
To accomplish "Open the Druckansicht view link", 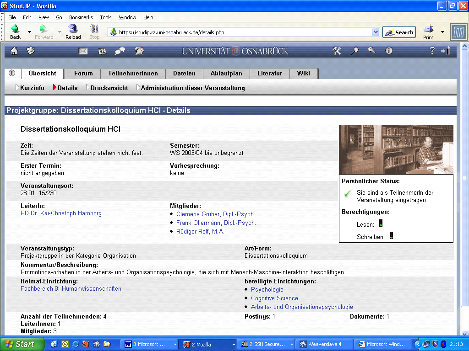I will tap(109, 88).
